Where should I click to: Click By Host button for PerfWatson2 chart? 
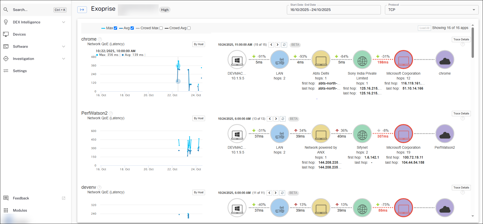point(198,118)
